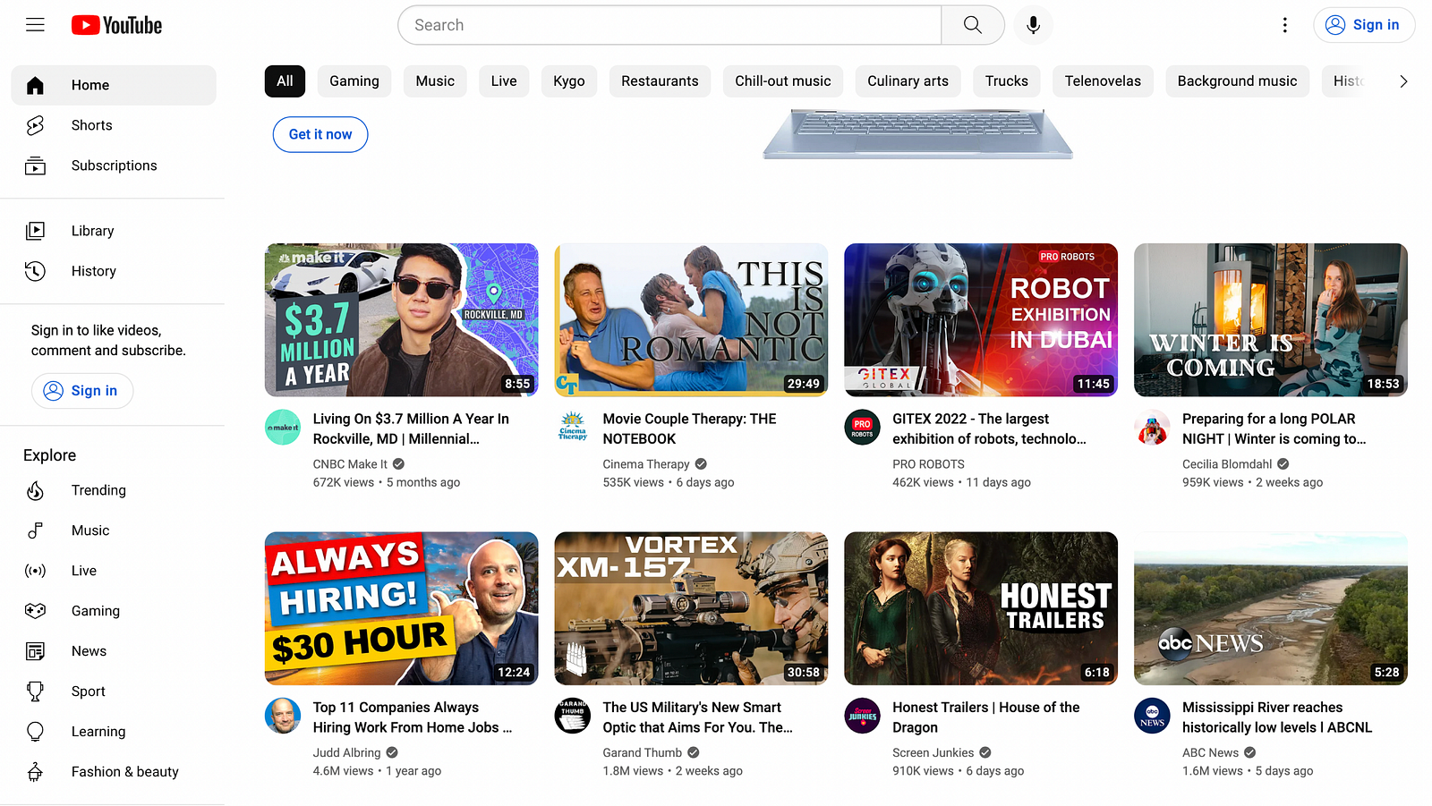
Task: Open the CNBC Make It channel link
Action: click(x=350, y=464)
